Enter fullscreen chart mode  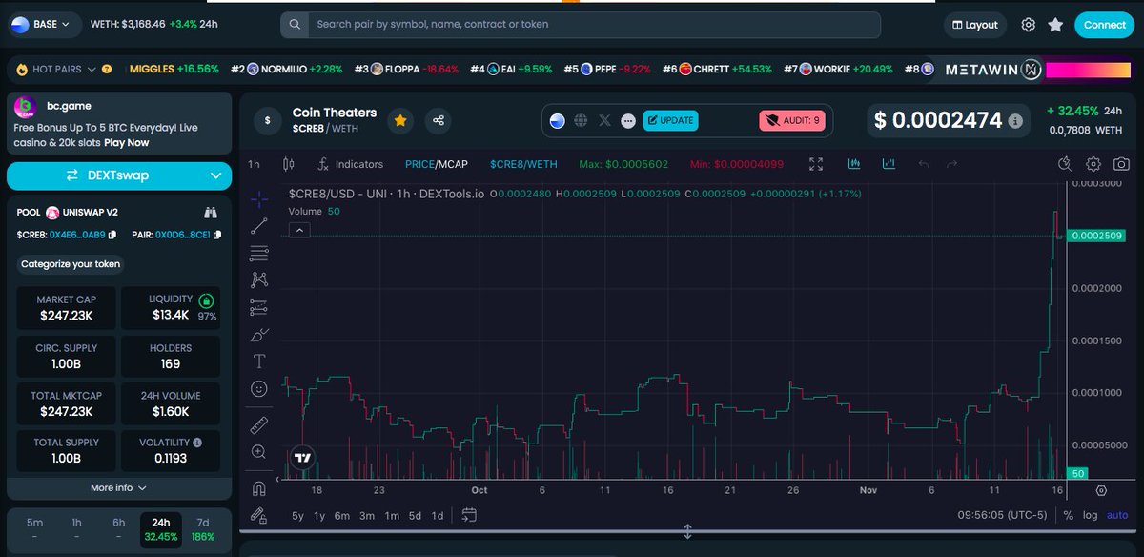pyautogui.click(x=816, y=164)
